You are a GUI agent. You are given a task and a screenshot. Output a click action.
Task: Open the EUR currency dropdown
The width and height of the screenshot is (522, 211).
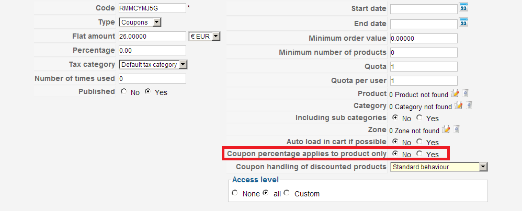click(x=205, y=36)
